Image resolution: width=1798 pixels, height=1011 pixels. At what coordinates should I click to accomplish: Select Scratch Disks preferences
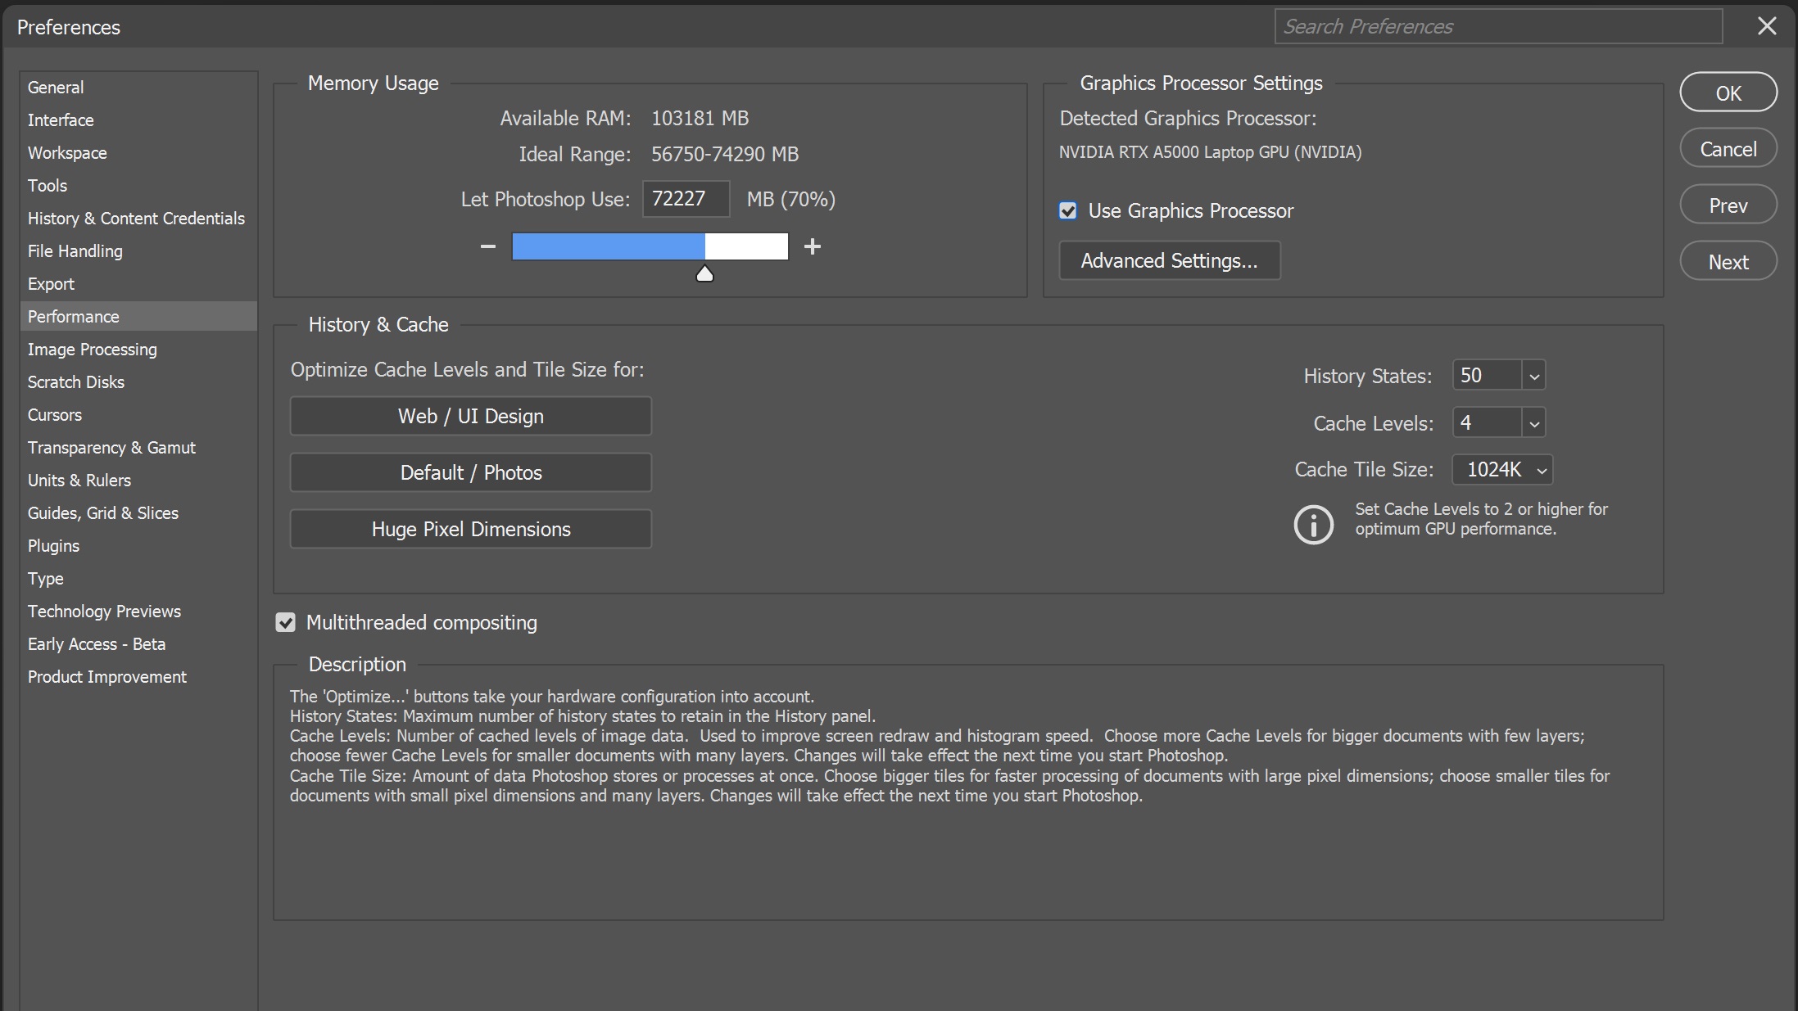76,381
